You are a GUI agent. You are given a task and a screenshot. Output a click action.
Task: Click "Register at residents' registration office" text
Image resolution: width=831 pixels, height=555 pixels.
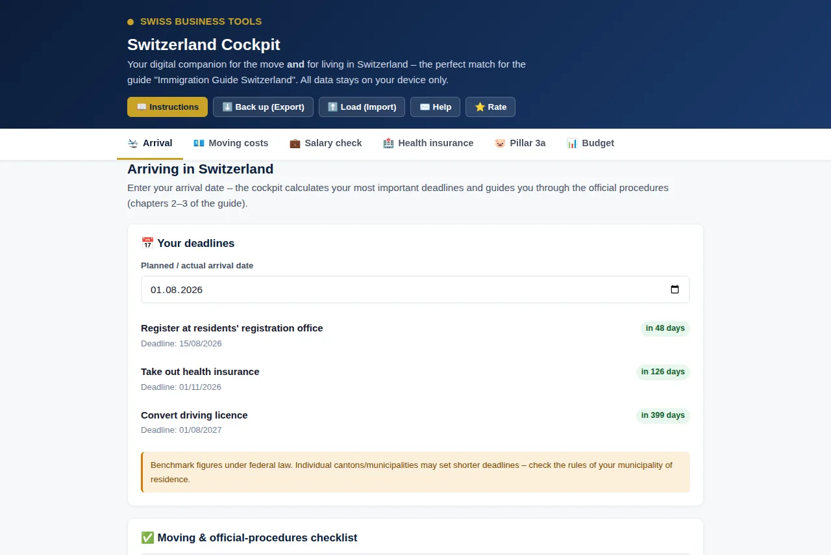coord(232,328)
